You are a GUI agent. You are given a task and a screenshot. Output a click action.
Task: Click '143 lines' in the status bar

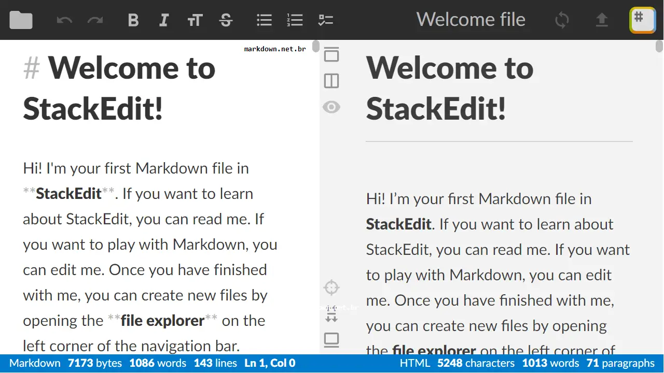tap(215, 363)
